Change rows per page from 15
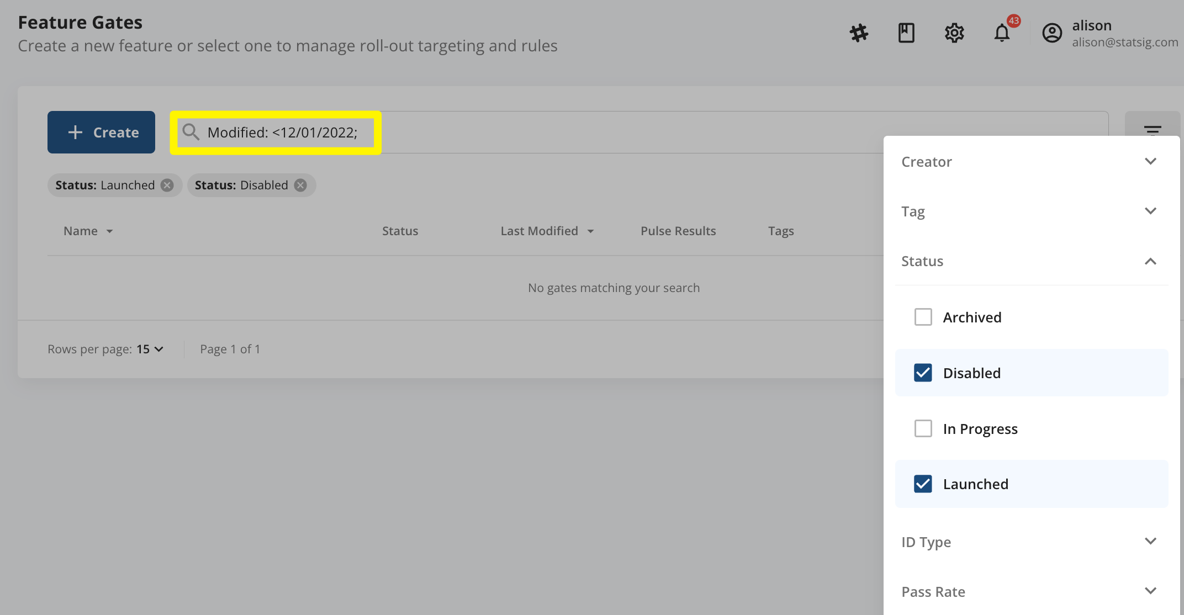This screenshot has width=1184, height=615. (150, 349)
